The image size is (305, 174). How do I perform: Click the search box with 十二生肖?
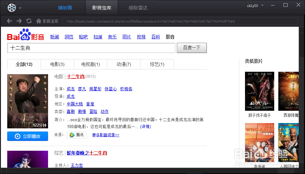[91, 48]
